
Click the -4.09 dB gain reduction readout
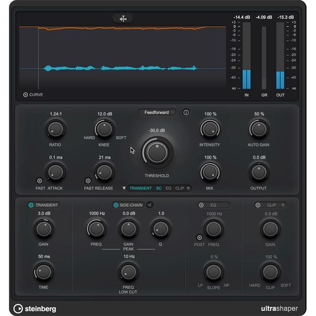click(264, 17)
